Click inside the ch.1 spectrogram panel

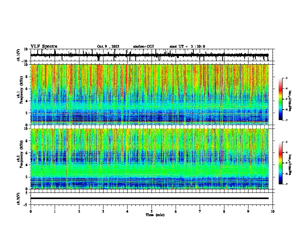(150, 94)
